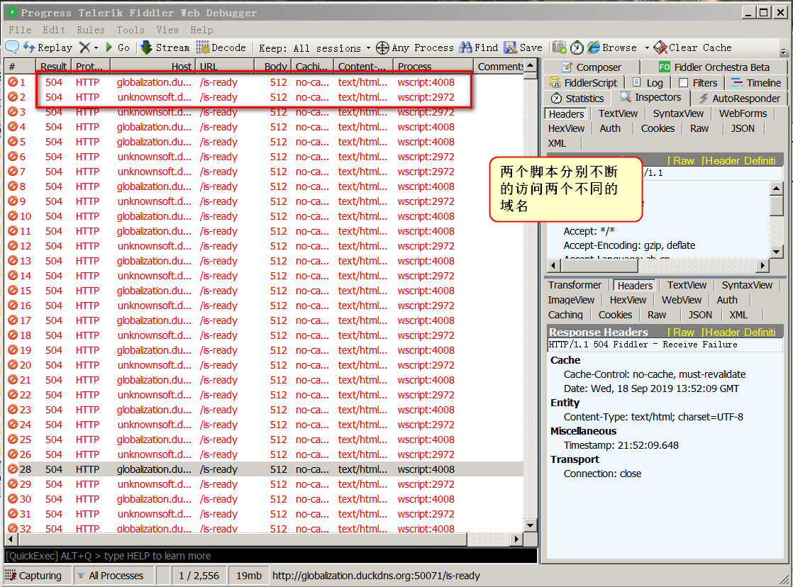Switch to the Composer tab
Image resolution: width=793 pixels, height=587 pixels.
point(592,67)
